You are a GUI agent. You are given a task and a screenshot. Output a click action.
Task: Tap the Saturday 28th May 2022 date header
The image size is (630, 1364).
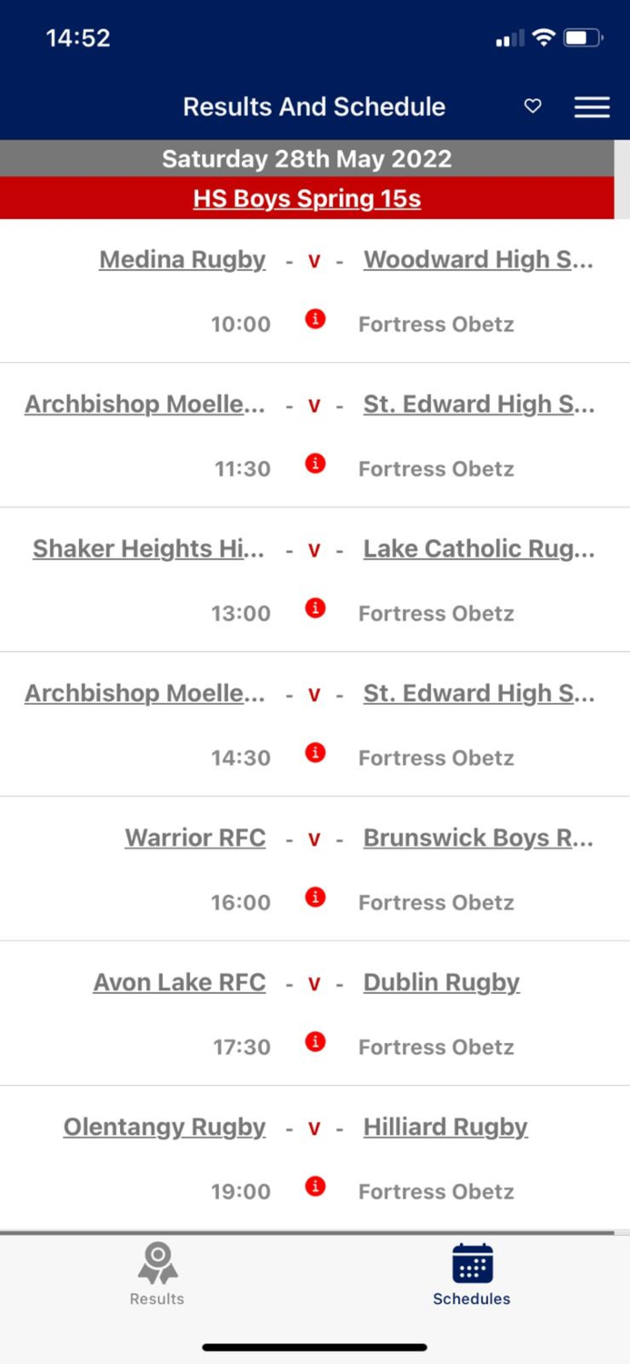pyautogui.click(x=306, y=158)
